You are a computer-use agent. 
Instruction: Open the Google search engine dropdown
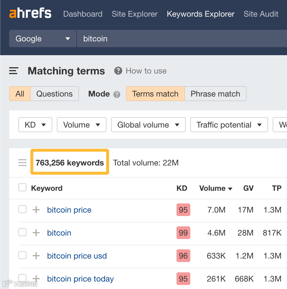coord(42,38)
